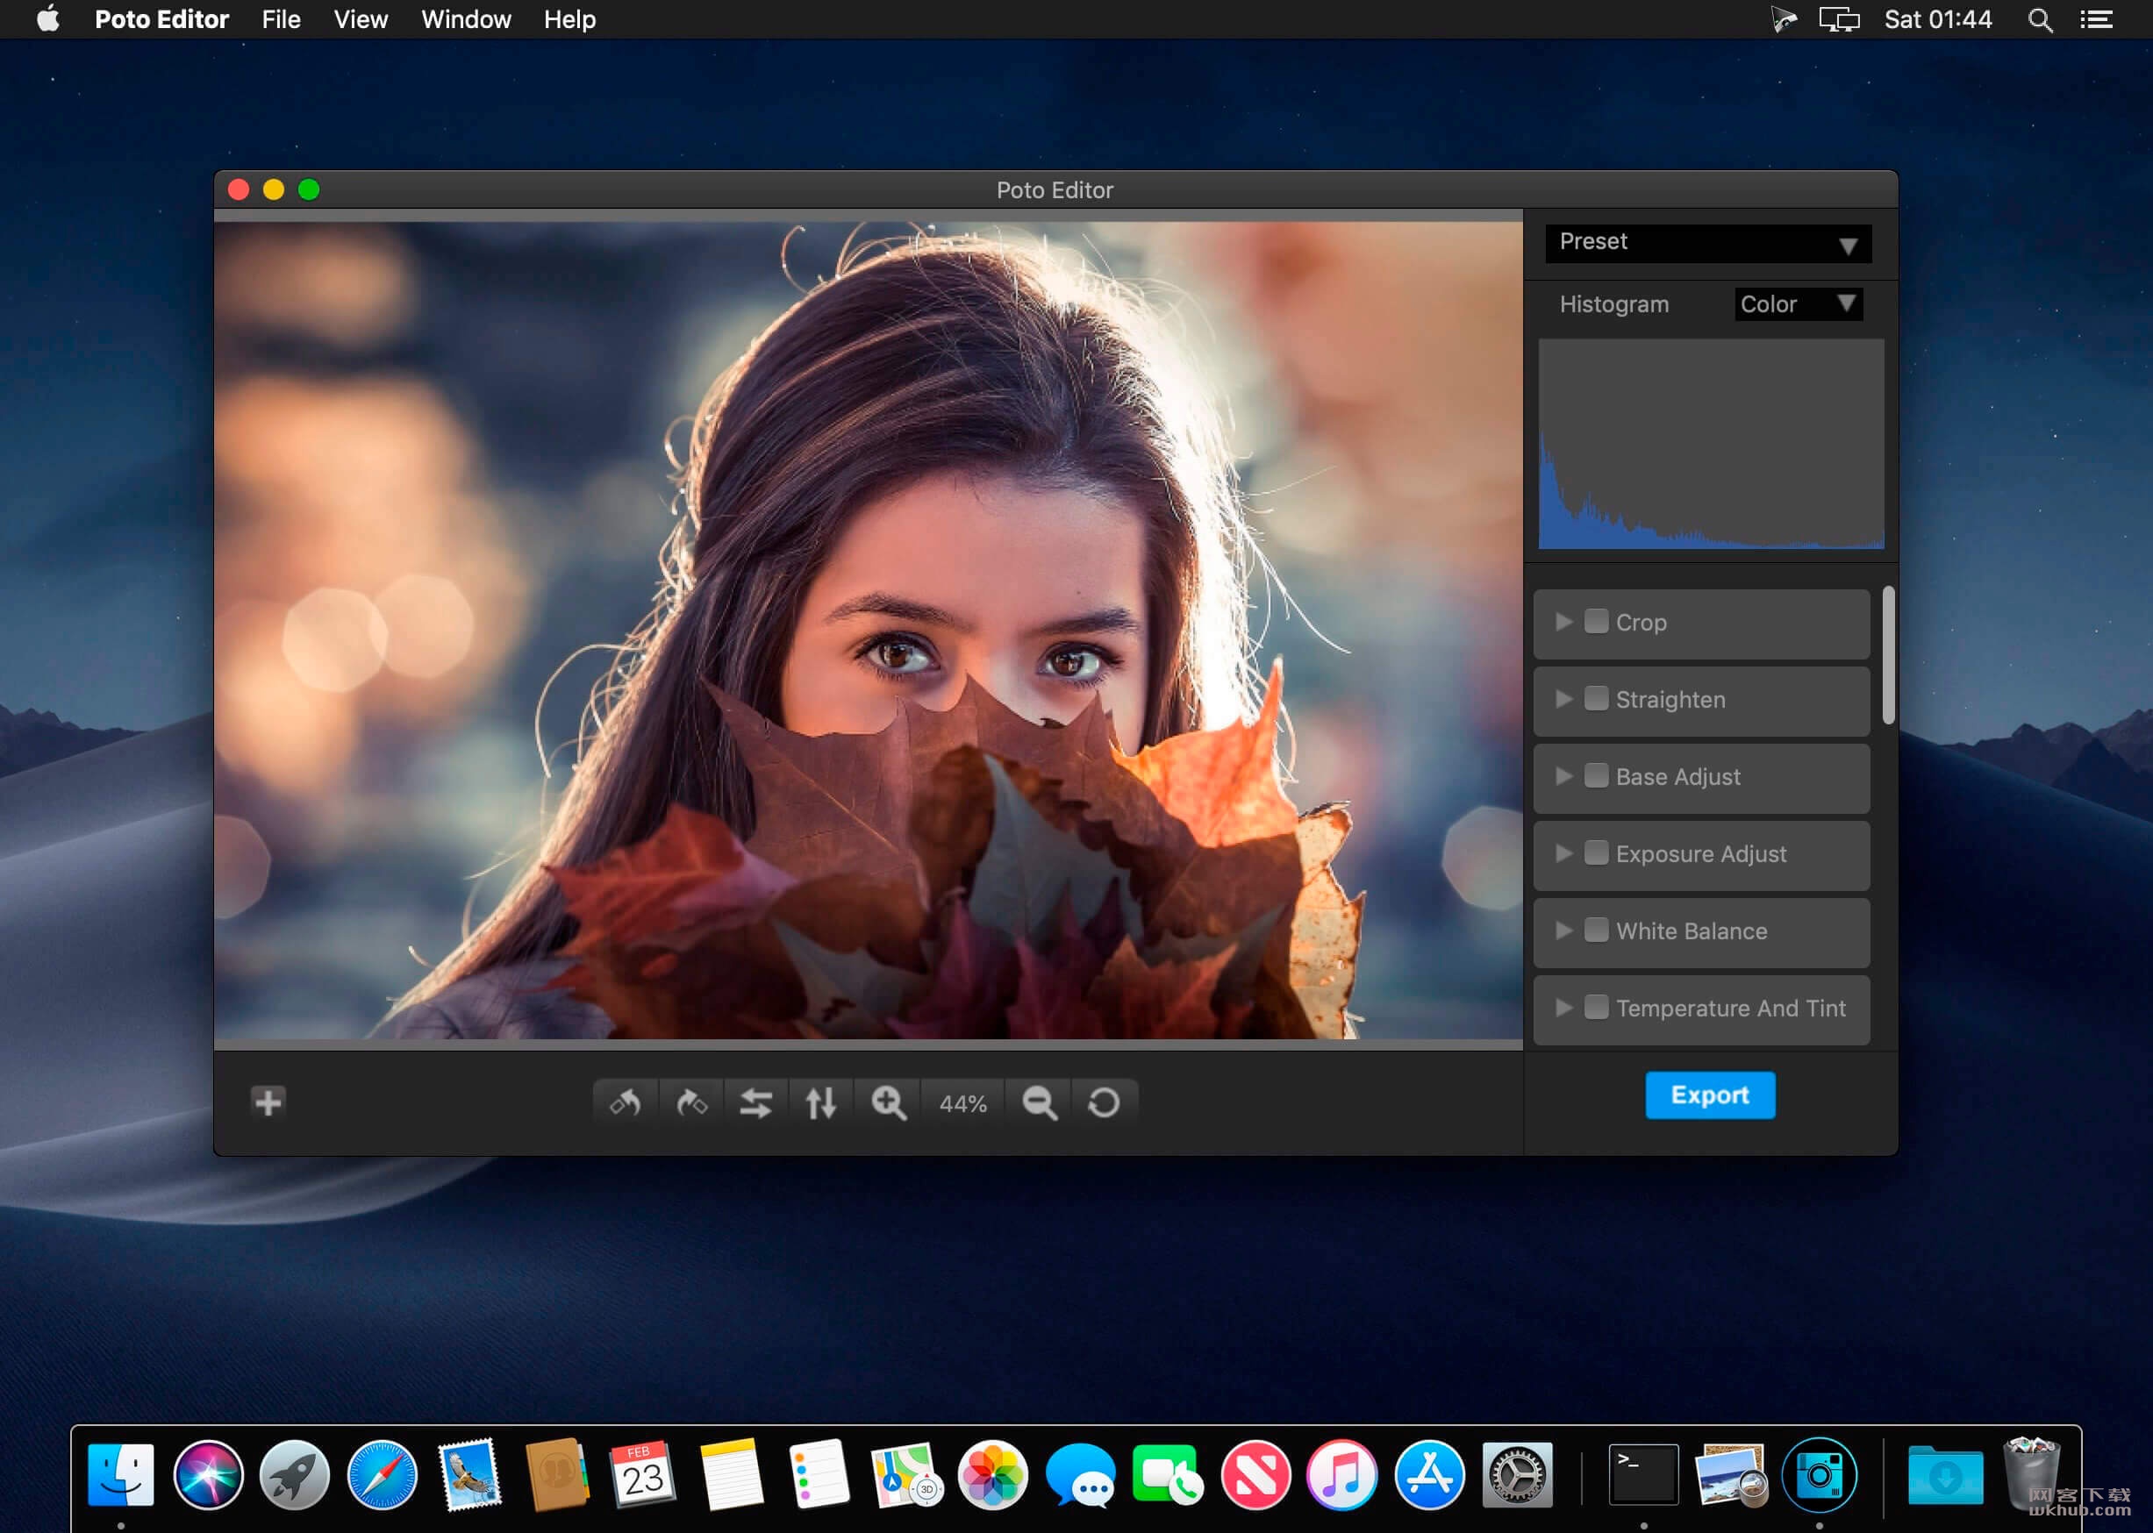Flip image horizontally
The width and height of the screenshot is (2153, 1533).
click(755, 1102)
